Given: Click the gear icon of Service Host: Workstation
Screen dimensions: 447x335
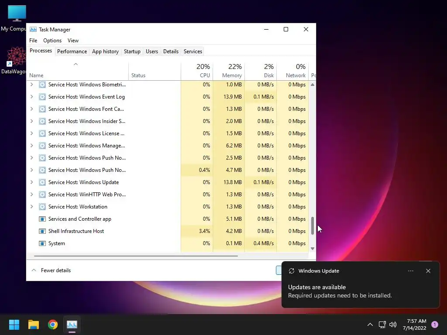Looking at the screenshot, I should click(x=42, y=207).
